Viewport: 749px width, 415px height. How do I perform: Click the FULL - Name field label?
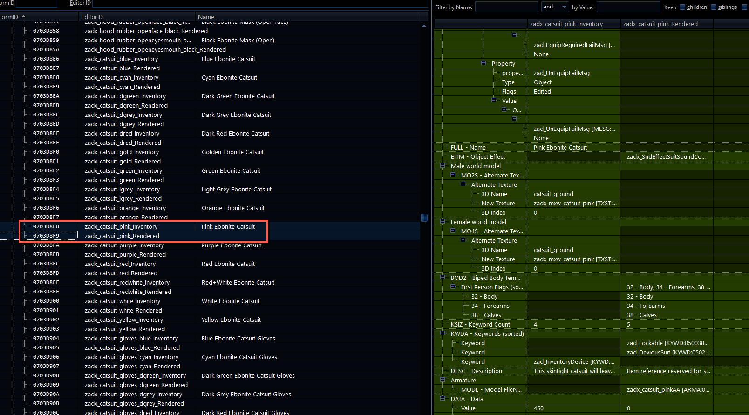click(468, 147)
